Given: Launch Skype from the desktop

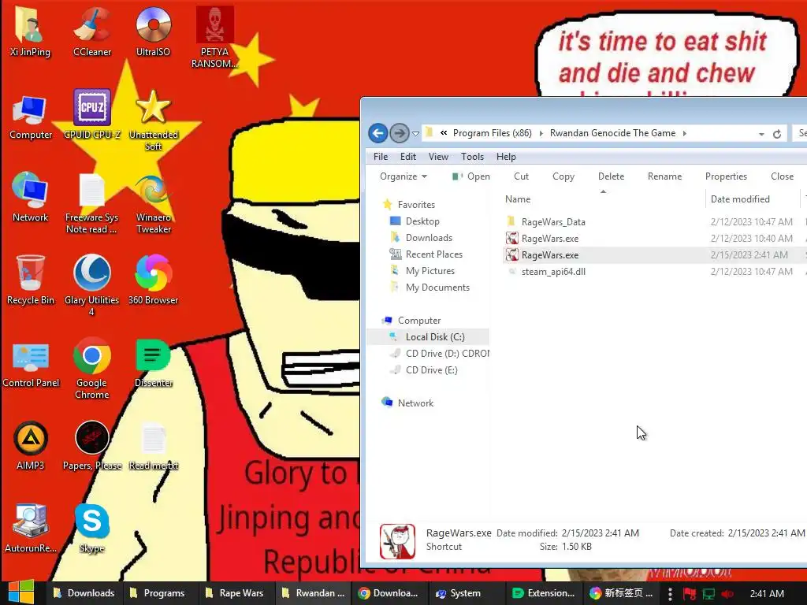Looking at the screenshot, I should tap(91, 528).
